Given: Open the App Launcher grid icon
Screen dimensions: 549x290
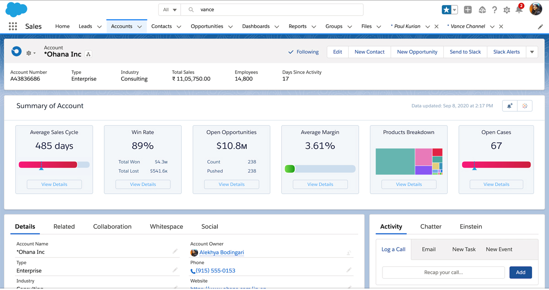Looking at the screenshot, I should coord(13,26).
